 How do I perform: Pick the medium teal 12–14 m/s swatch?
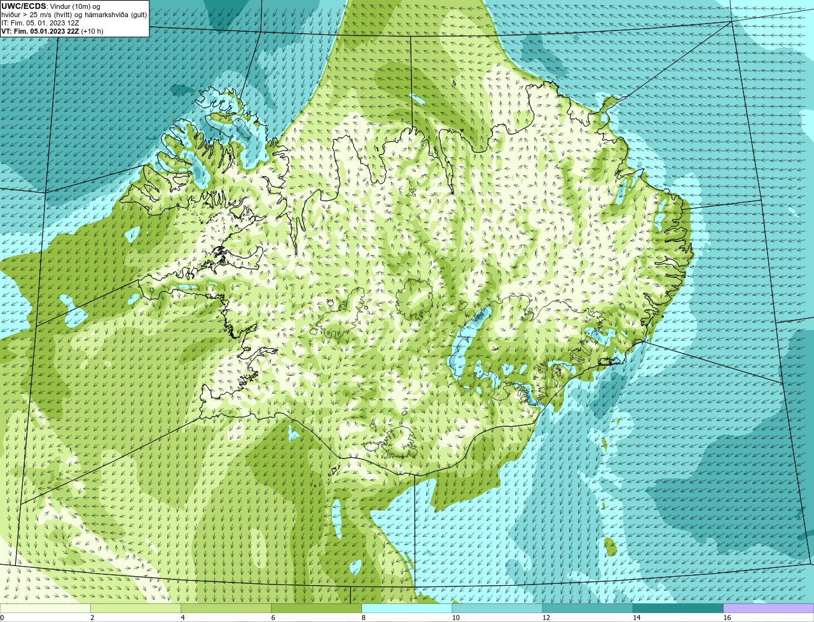point(588,608)
